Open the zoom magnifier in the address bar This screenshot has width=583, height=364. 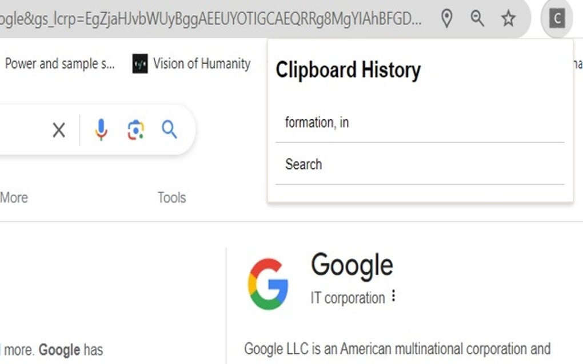(477, 18)
